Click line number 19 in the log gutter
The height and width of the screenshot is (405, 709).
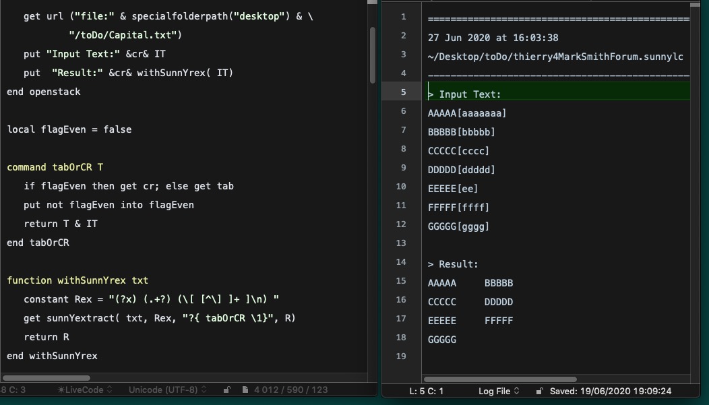pos(402,356)
